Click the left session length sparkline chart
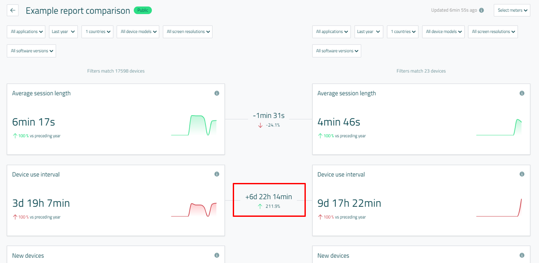 coord(194,125)
